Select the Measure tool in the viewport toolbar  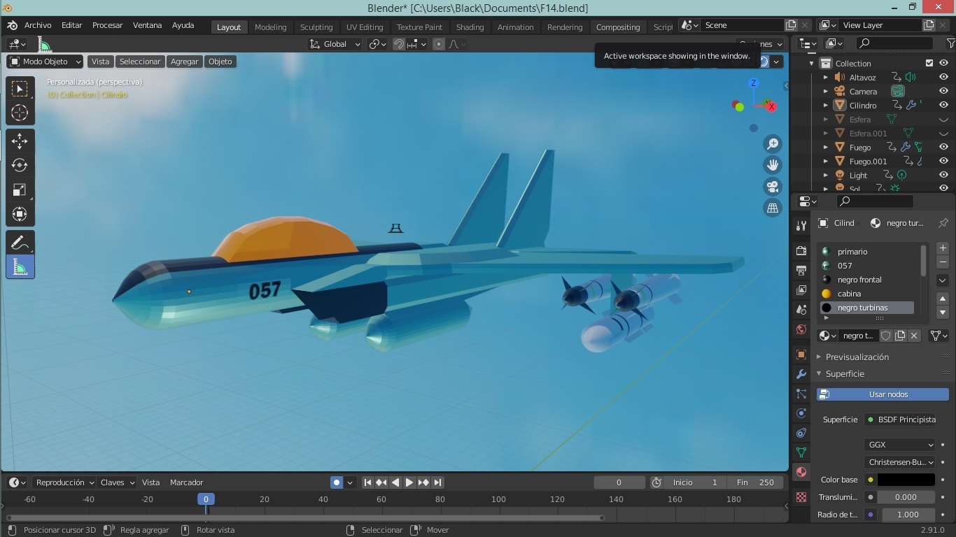[x=20, y=266]
